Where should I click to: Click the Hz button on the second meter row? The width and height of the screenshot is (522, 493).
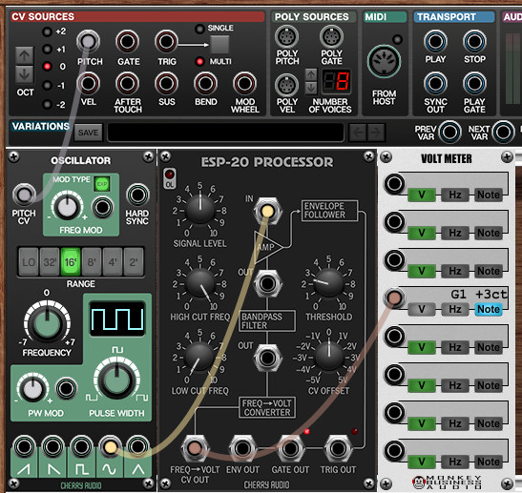click(x=455, y=233)
